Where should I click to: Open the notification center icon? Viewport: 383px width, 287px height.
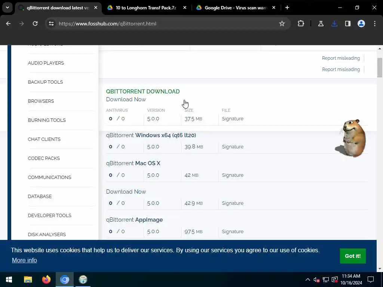point(371,280)
